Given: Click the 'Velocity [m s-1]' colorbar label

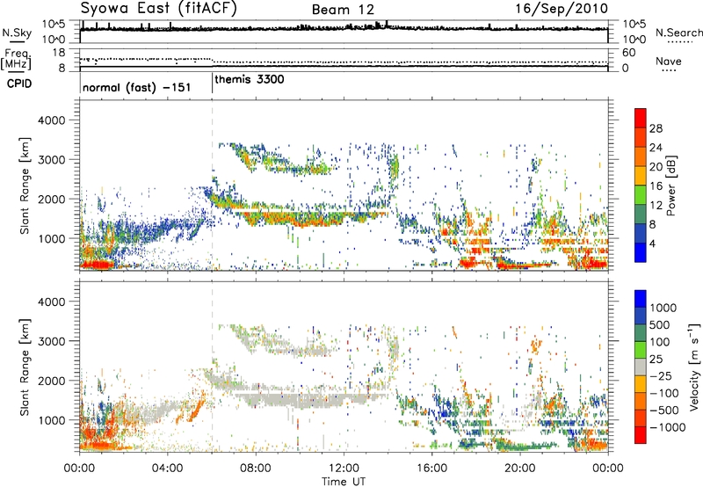Looking at the screenshot, I should tap(694, 367).
